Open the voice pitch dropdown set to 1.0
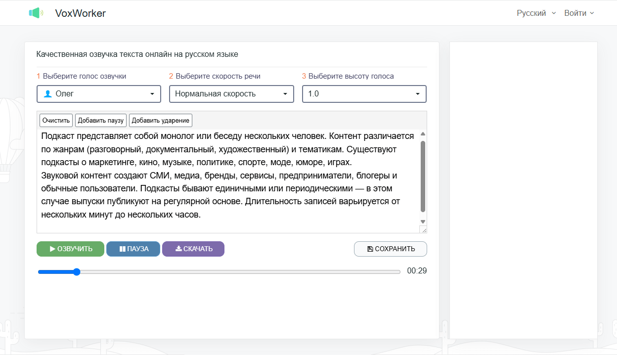The width and height of the screenshot is (617, 355). 364,94
